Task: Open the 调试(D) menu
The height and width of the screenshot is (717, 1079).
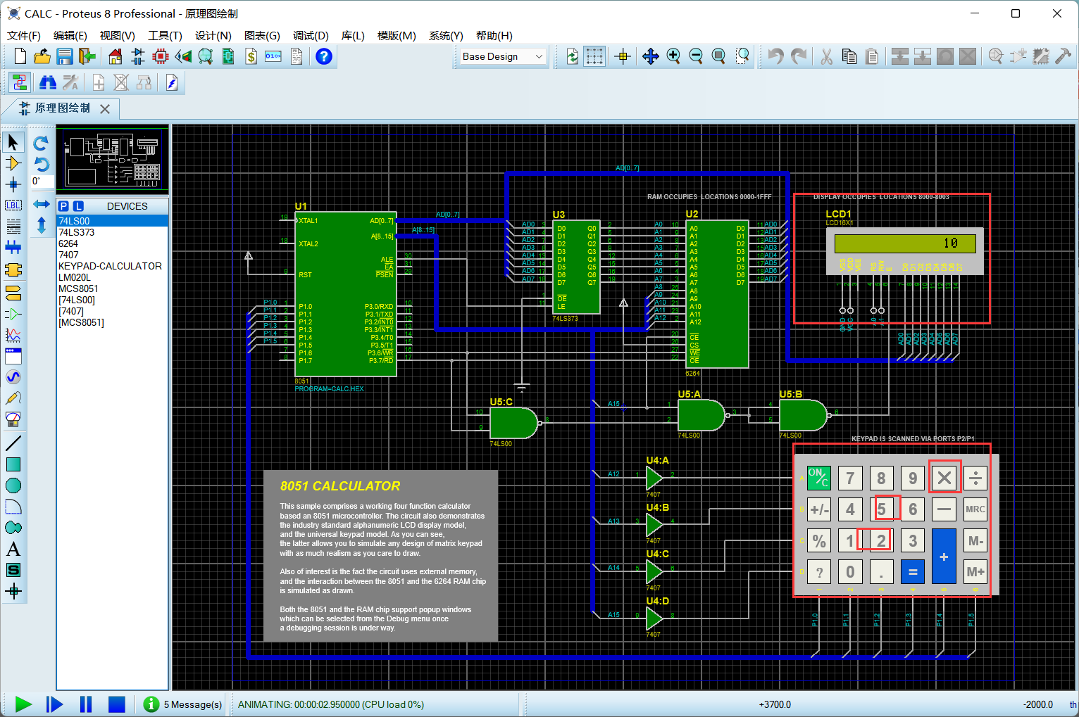Action: click(311, 35)
